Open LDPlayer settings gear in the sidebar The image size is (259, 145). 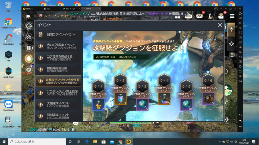pos(240,14)
